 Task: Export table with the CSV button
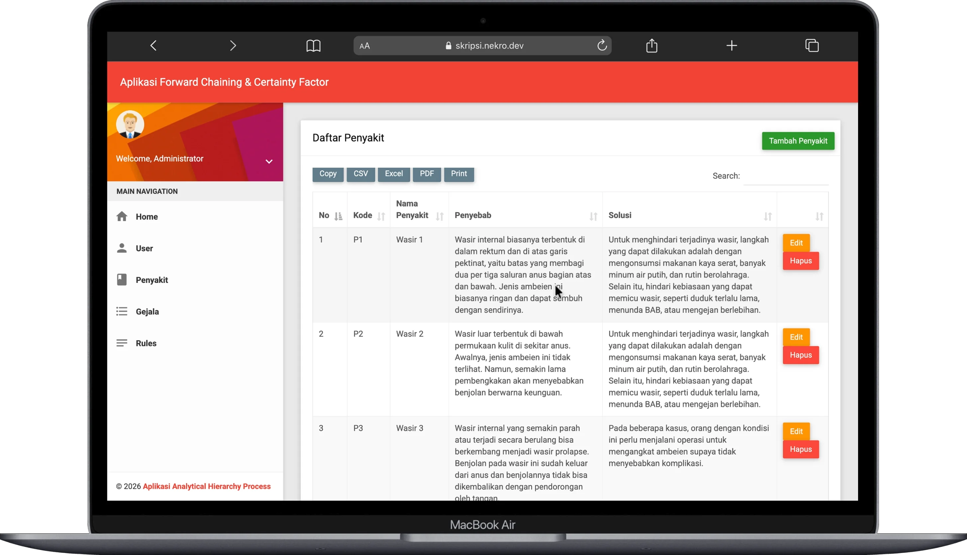(x=361, y=174)
